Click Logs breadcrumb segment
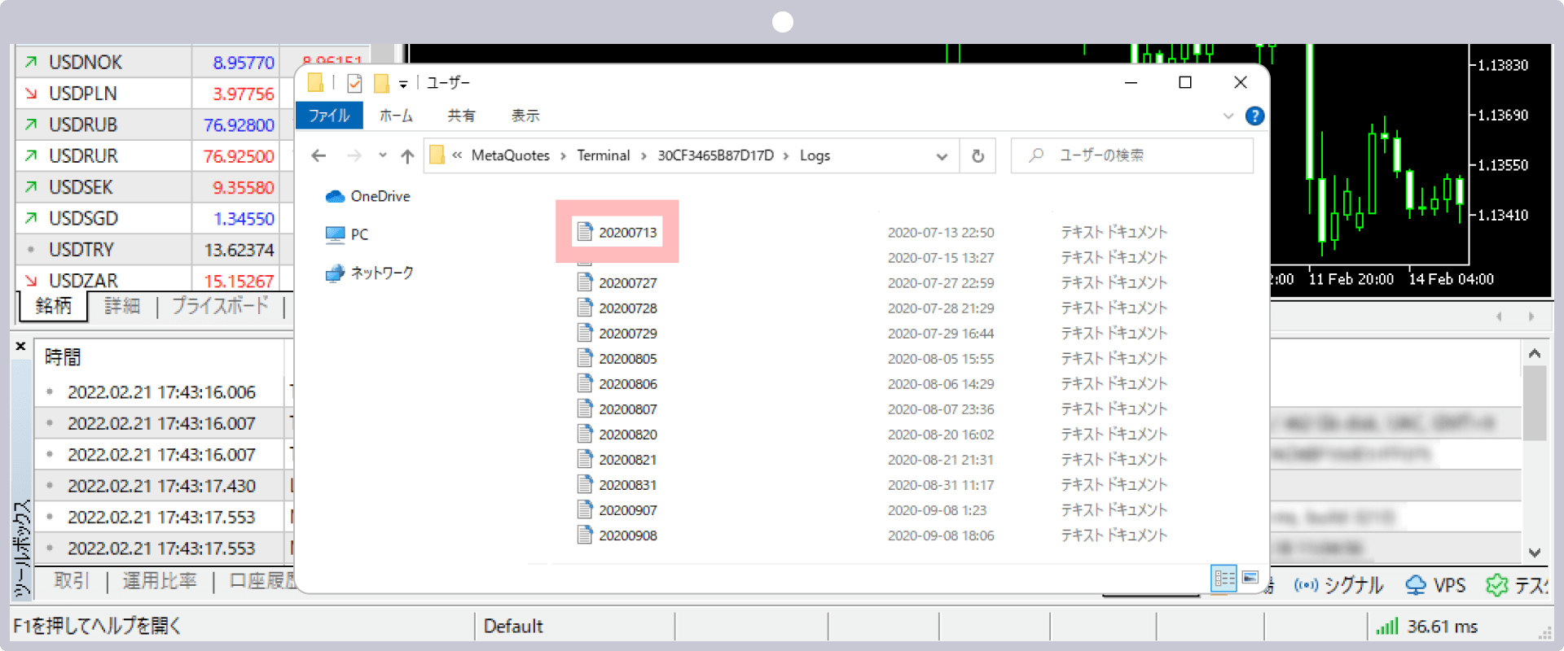Screen dimensions: 1564x651 [815, 155]
